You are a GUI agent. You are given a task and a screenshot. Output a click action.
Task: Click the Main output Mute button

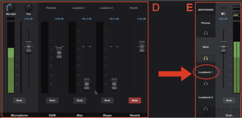click(229, 100)
